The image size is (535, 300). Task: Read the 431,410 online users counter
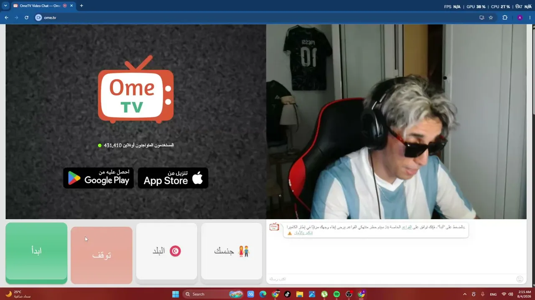[135, 145]
